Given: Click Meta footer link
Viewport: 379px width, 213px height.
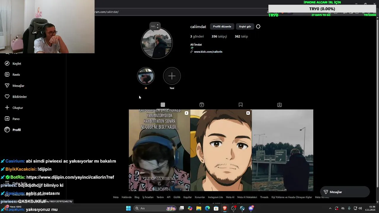Looking at the screenshot, I should [x=116, y=197].
